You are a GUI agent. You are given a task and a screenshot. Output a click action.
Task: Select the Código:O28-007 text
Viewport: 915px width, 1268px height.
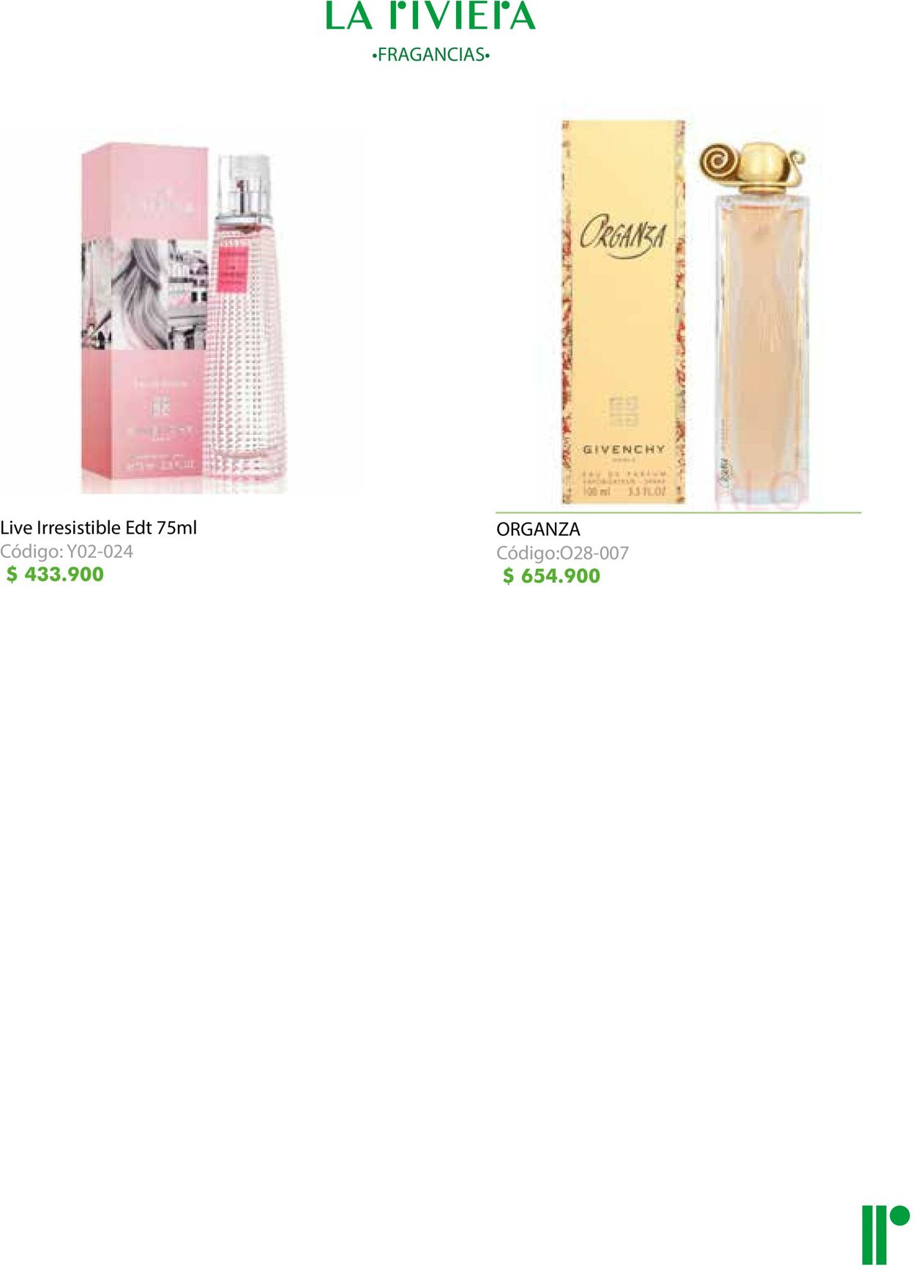[563, 553]
